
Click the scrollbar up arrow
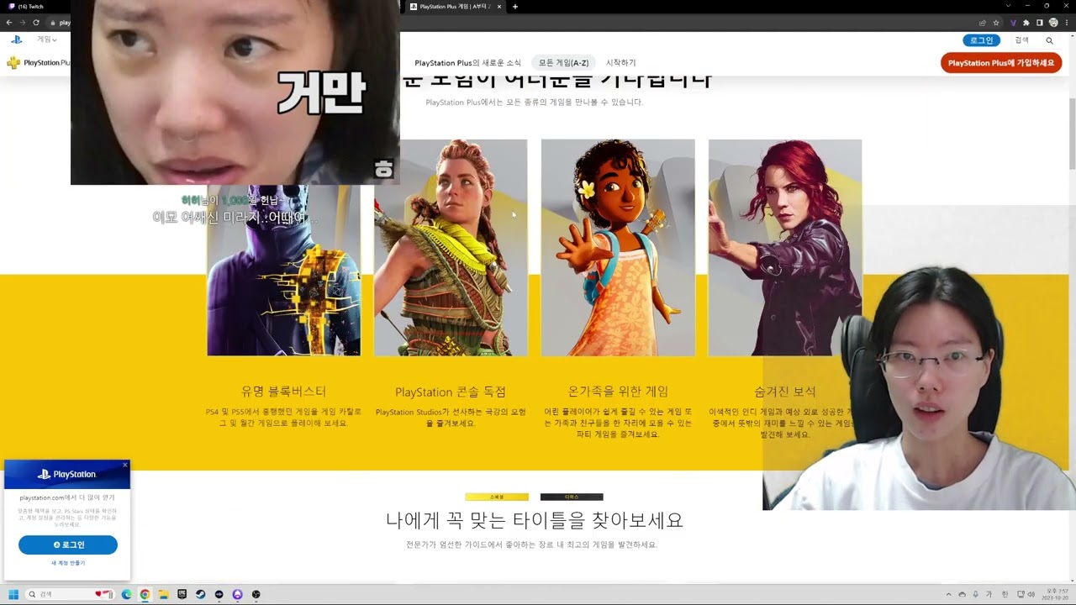1072,36
